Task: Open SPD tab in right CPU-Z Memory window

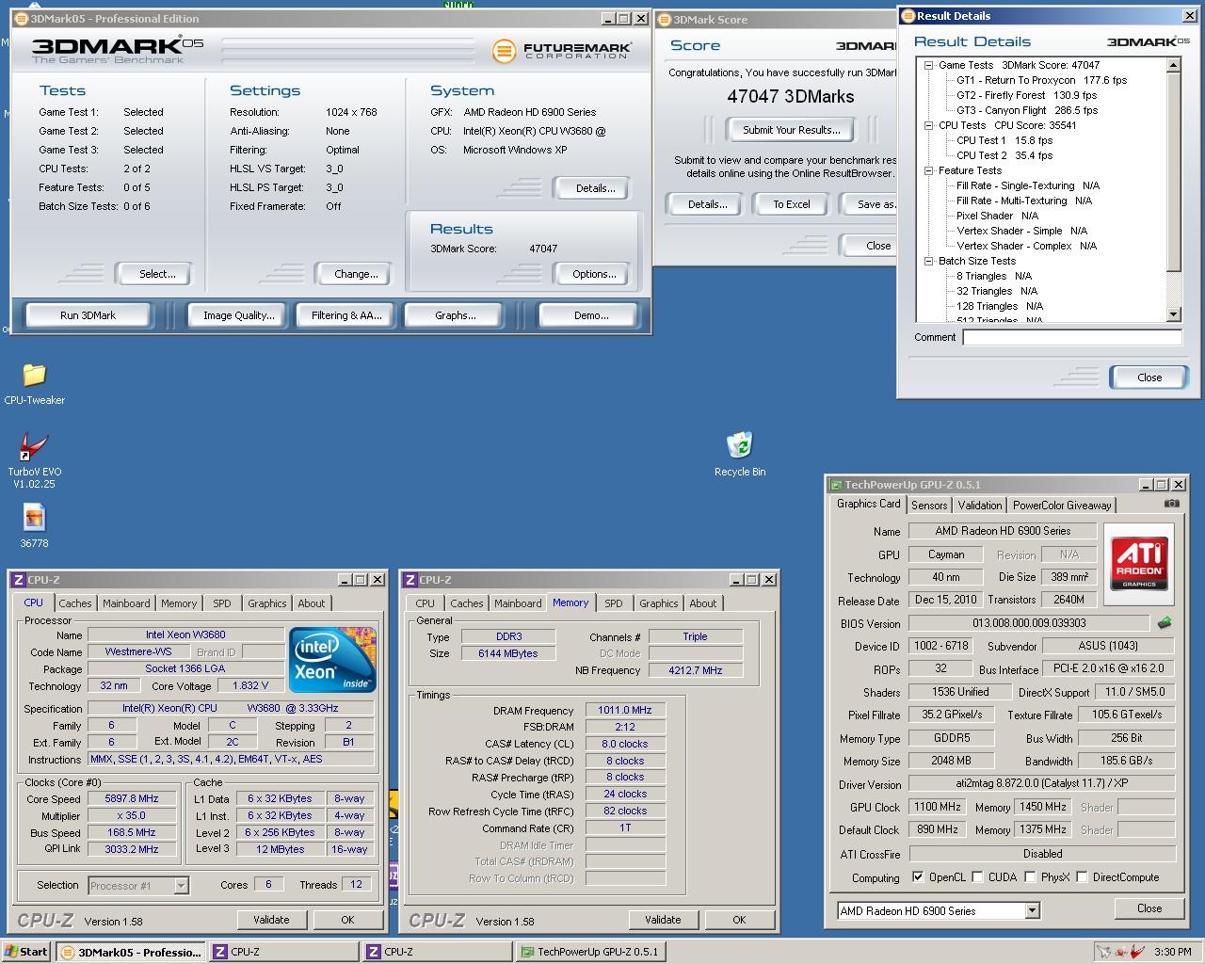Action: click(x=614, y=603)
